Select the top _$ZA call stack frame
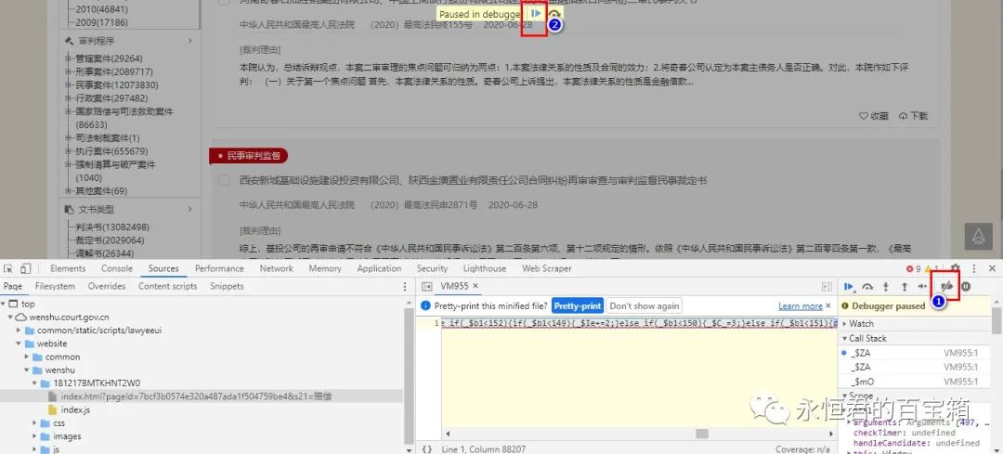The image size is (1003, 454). pos(914,352)
